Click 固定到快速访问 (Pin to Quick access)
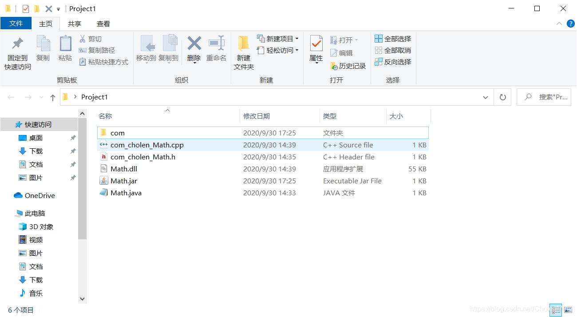Screen dimensions: 577x317 (17, 50)
